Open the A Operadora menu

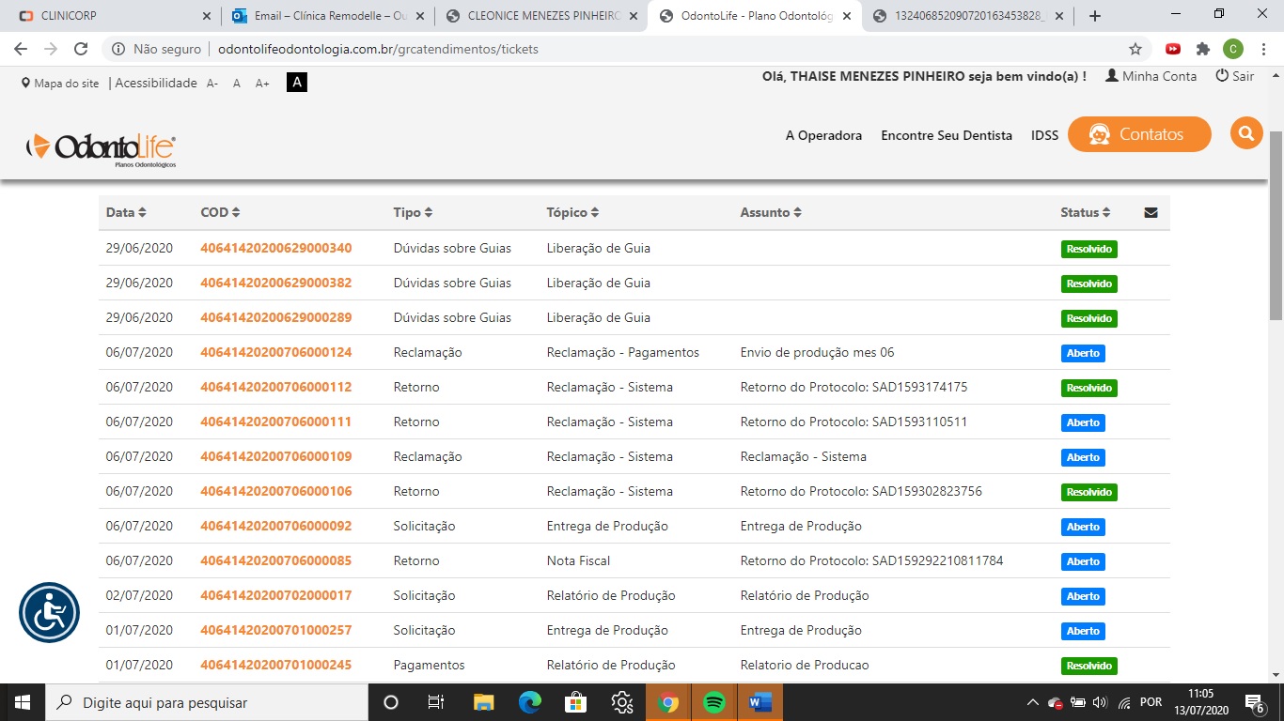pyautogui.click(x=823, y=135)
